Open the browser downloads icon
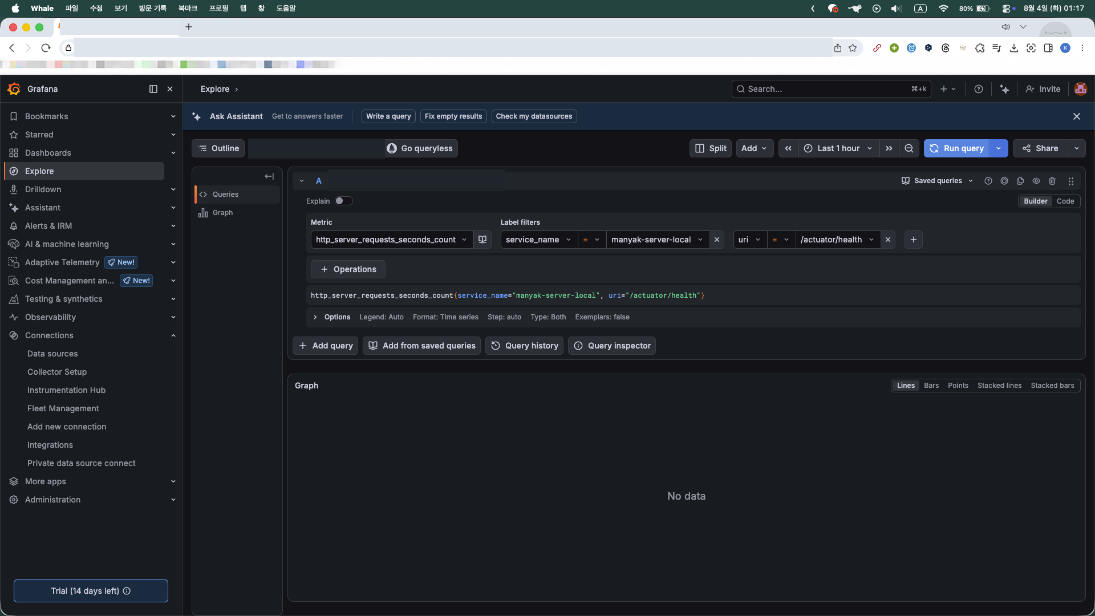 coord(1014,48)
